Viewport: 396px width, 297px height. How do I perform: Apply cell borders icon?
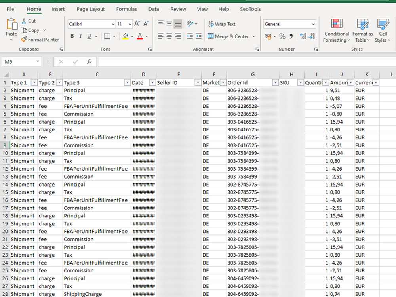(x=107, y=36)
